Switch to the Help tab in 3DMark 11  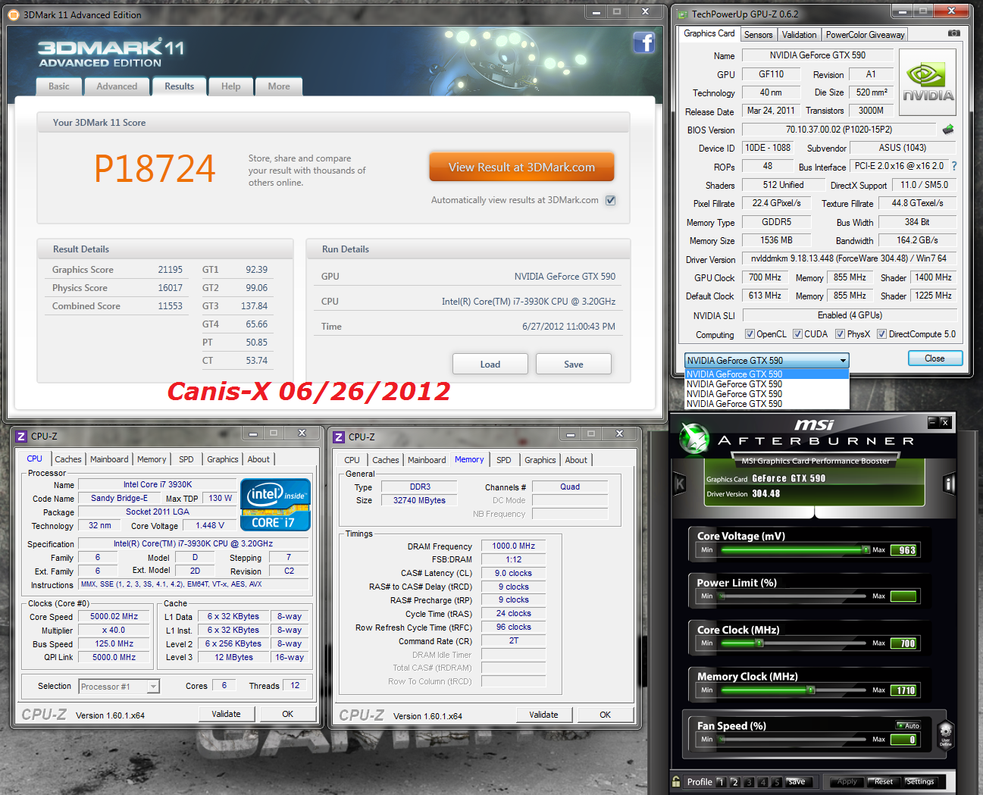[x=231, y=86]
